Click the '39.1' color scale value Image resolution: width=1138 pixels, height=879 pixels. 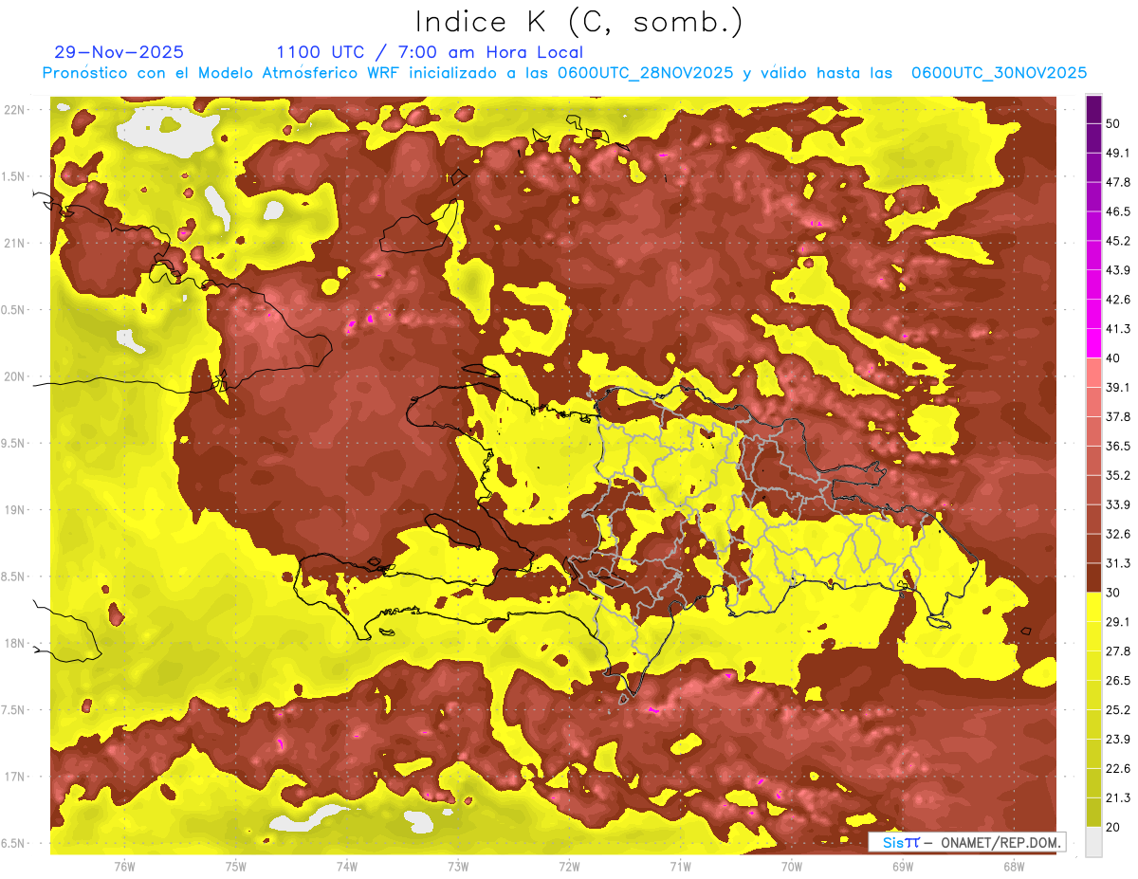click(1118, 387)
